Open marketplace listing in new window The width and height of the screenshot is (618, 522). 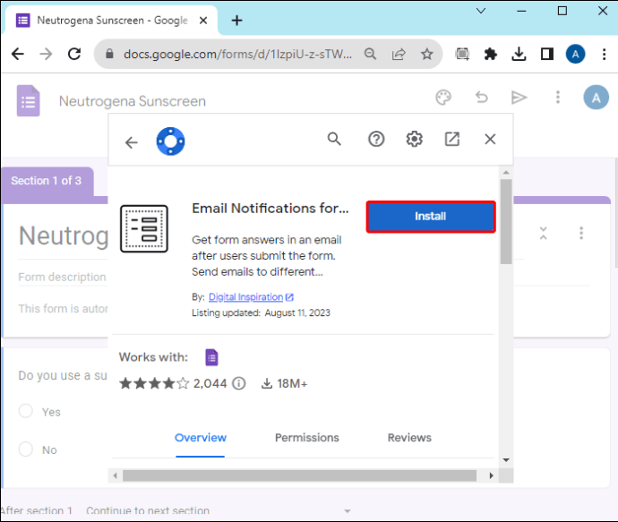point(452,139)
